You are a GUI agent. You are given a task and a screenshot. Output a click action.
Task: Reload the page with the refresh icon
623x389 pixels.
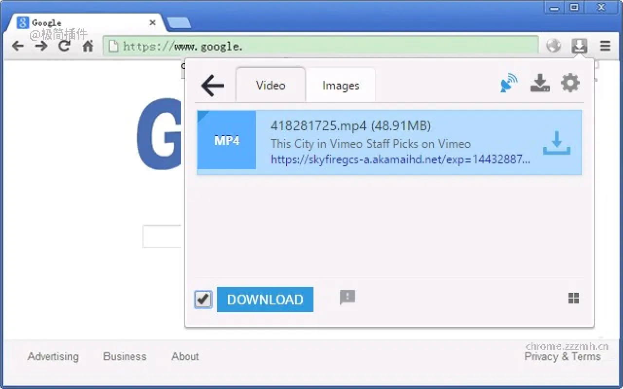click(64, 46)
